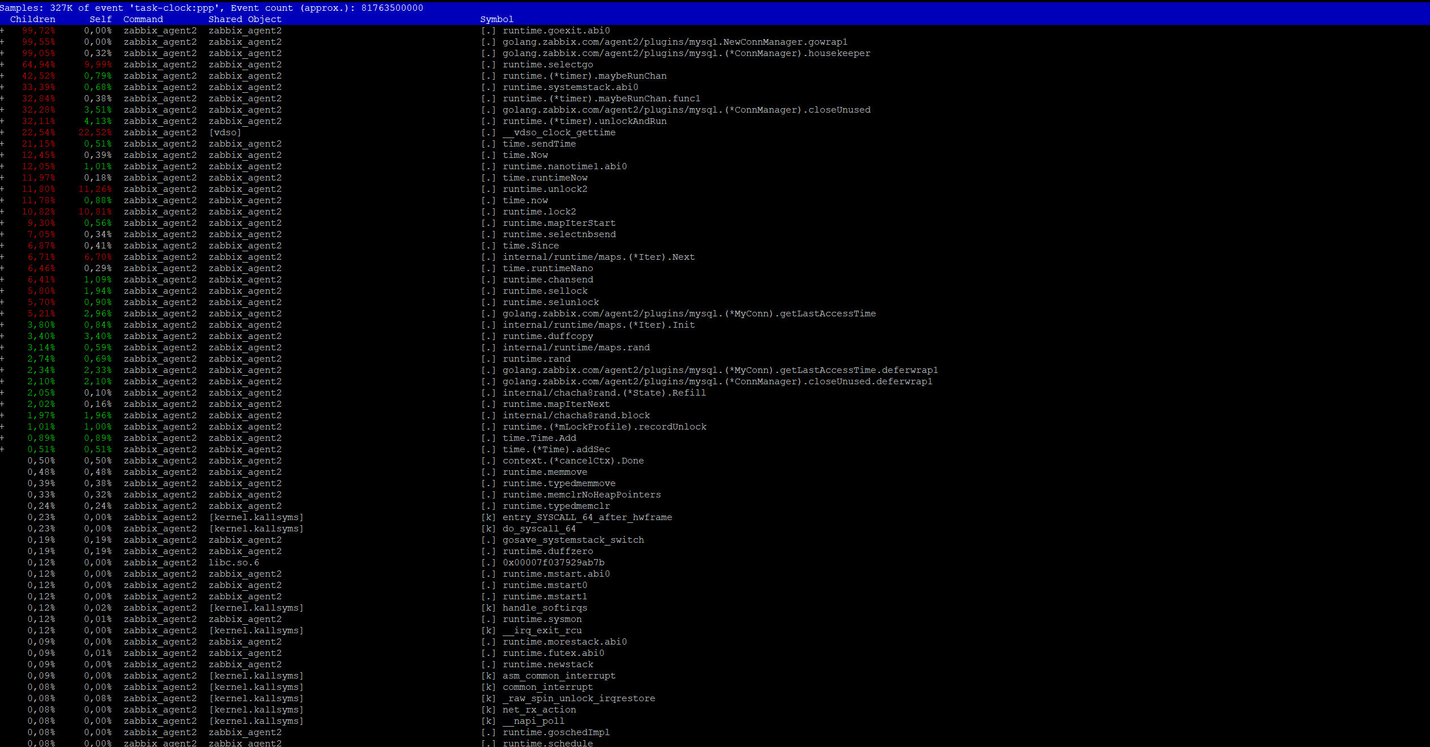Select the do_syscall_64 kernel symbol
This screenshot has width=1430, height=747.
[x=539, y=529]
